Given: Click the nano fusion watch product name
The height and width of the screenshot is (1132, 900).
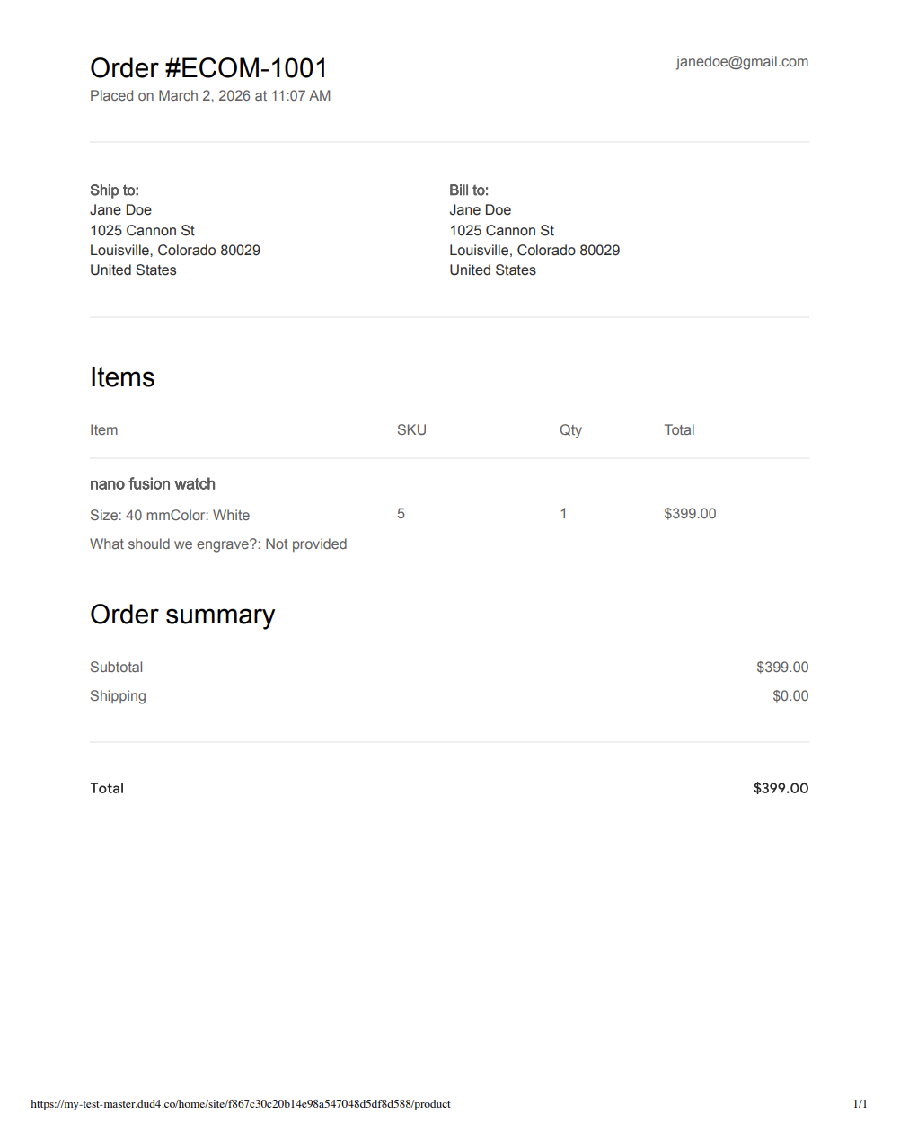Looking at the screenshot, I should click(x=153, y=484).
